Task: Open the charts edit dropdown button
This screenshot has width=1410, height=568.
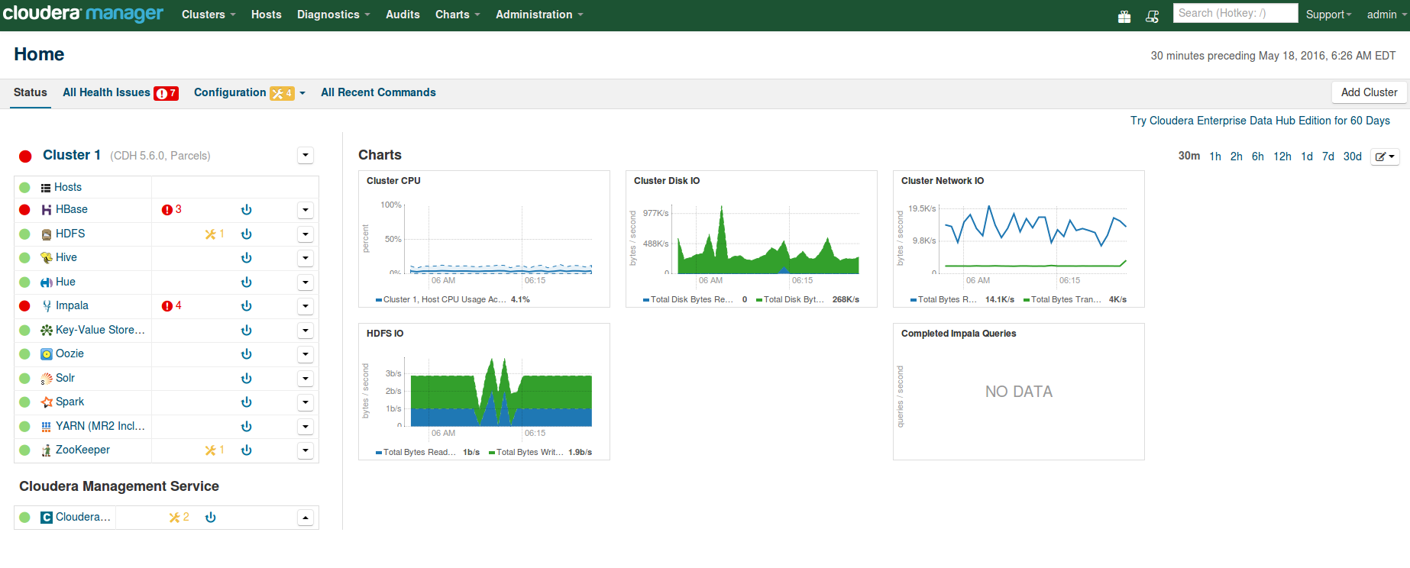Action: [1384, 157]
